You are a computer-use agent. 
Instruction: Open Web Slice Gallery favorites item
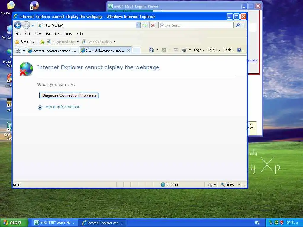tap(99, 42)
